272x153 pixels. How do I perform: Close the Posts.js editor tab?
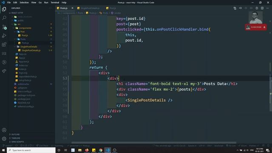[72, 8]
